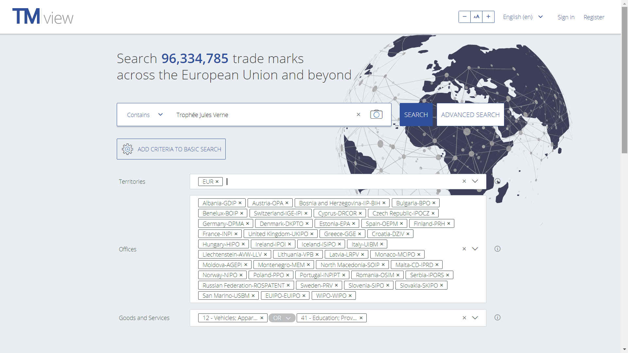This screenshot has width=628, height=353.
Task: Remove Ireland-IPOI office tag
Action: click(x=289, y=244)
